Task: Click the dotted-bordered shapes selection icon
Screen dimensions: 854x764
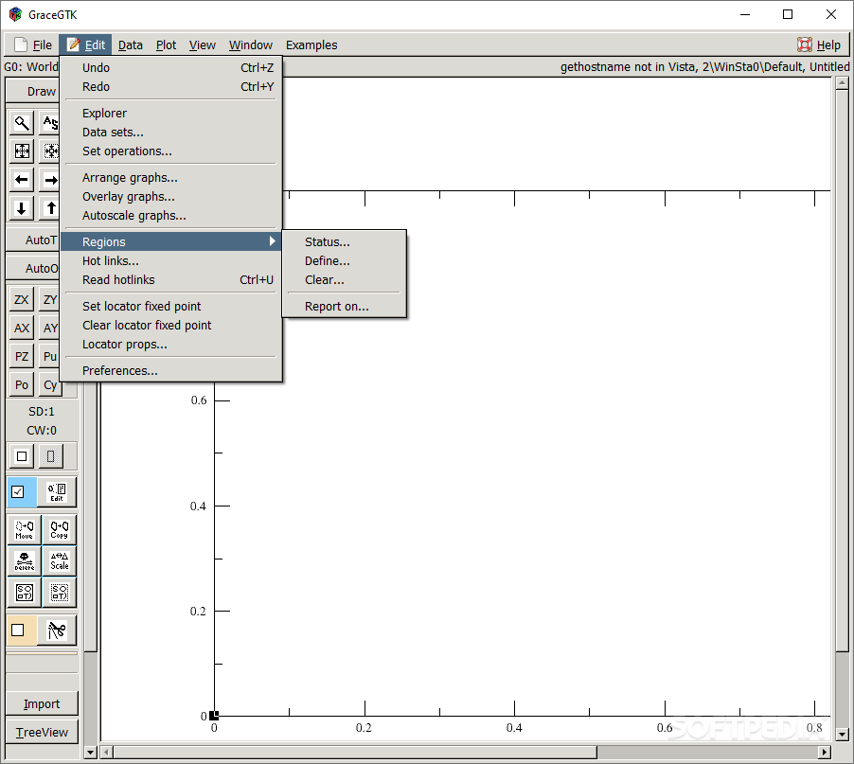Action: pyautogui.click(x=60, y=593)
